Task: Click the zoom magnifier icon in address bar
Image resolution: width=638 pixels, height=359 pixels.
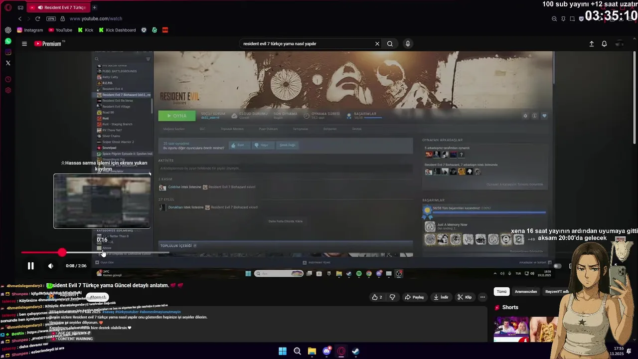Action: pos(554,18)
